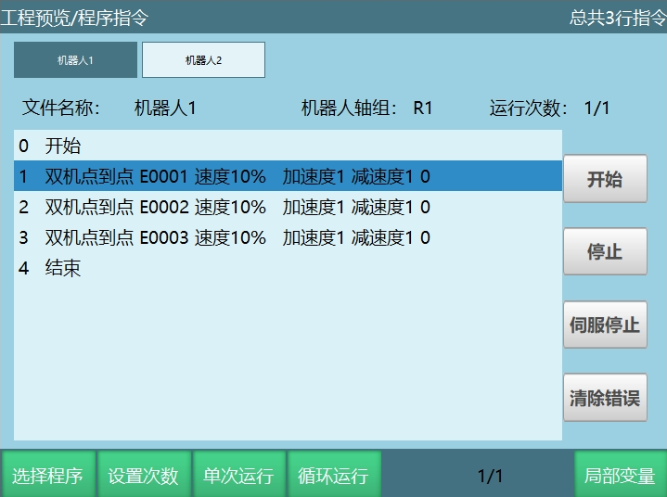The height and width of the screenshot is (497, 667).
Task: Switch to the 机器人2 tab
Action: click(x=203, y=60)
